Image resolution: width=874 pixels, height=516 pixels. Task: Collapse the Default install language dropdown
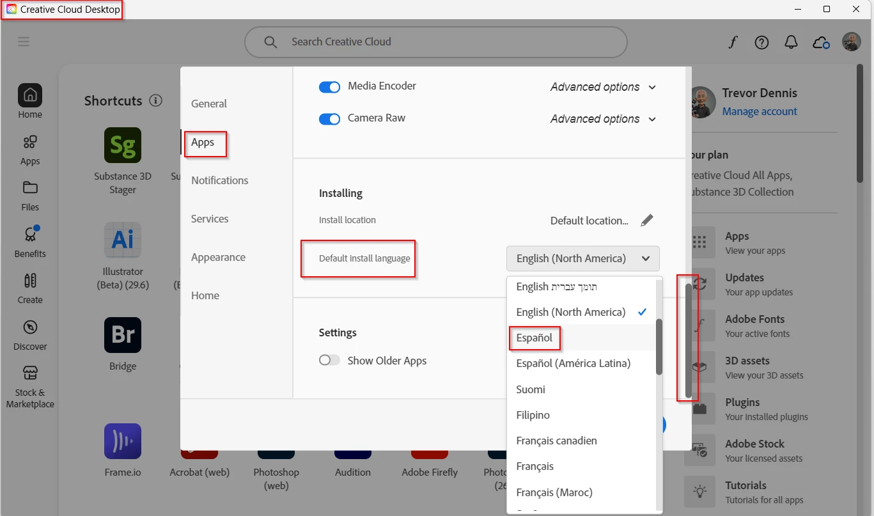[582, 258]
